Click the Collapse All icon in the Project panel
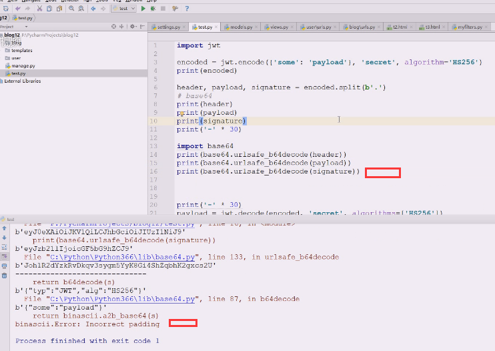This screenshot has width=495, height=351. pyautogui.click(x=121, y=27)
